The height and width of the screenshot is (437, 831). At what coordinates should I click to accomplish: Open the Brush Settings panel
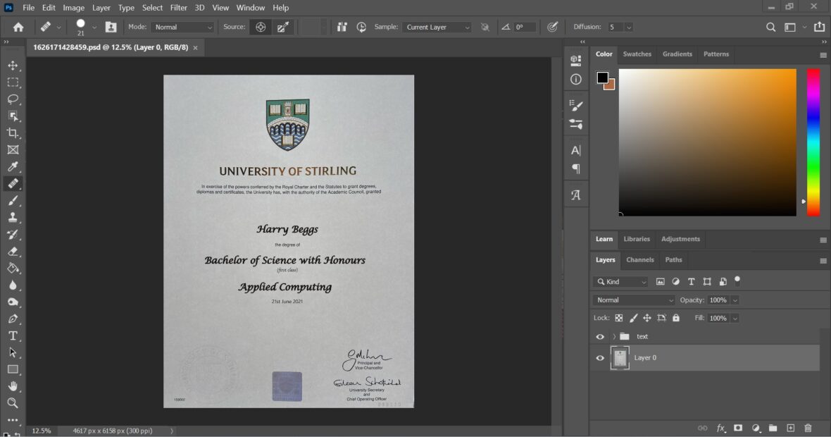(x=575, y=104)
